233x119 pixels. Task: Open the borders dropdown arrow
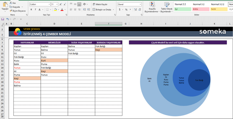pos(51,10)
